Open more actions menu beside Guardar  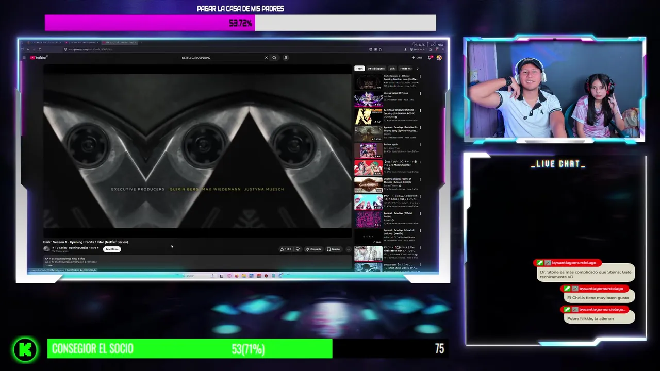pos(349,249)
